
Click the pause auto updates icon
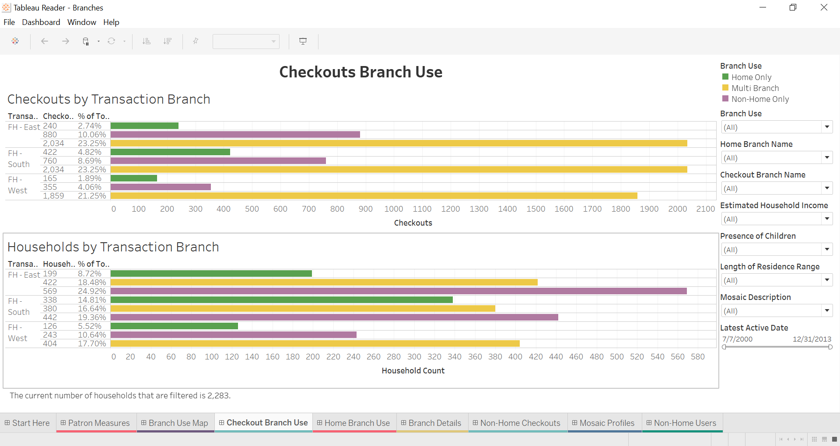[x=86, y=41]
